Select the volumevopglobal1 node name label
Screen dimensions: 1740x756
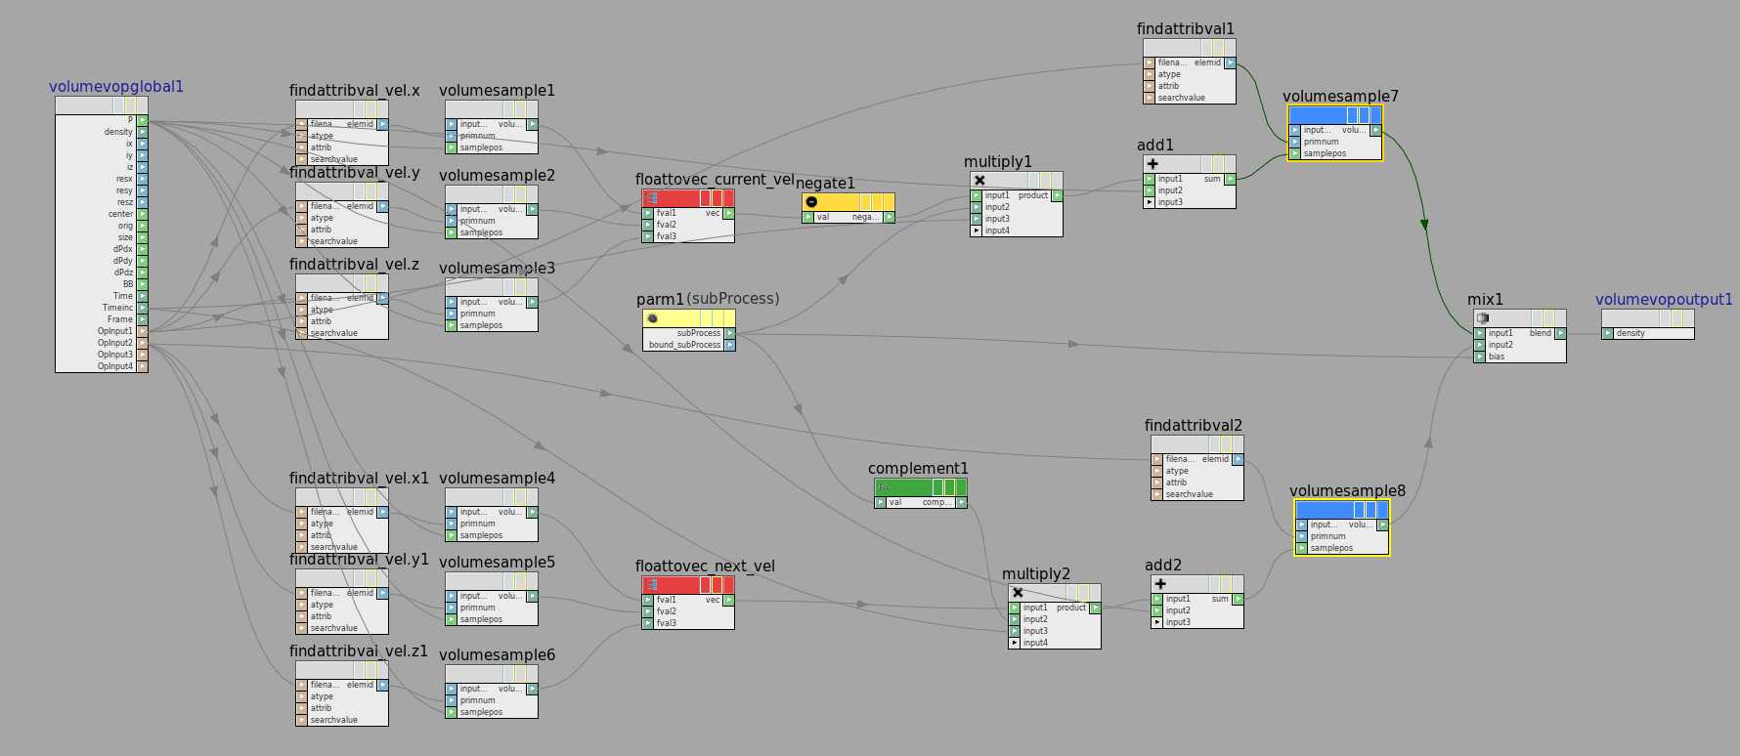pyautogui.click(x=116, y=87)
